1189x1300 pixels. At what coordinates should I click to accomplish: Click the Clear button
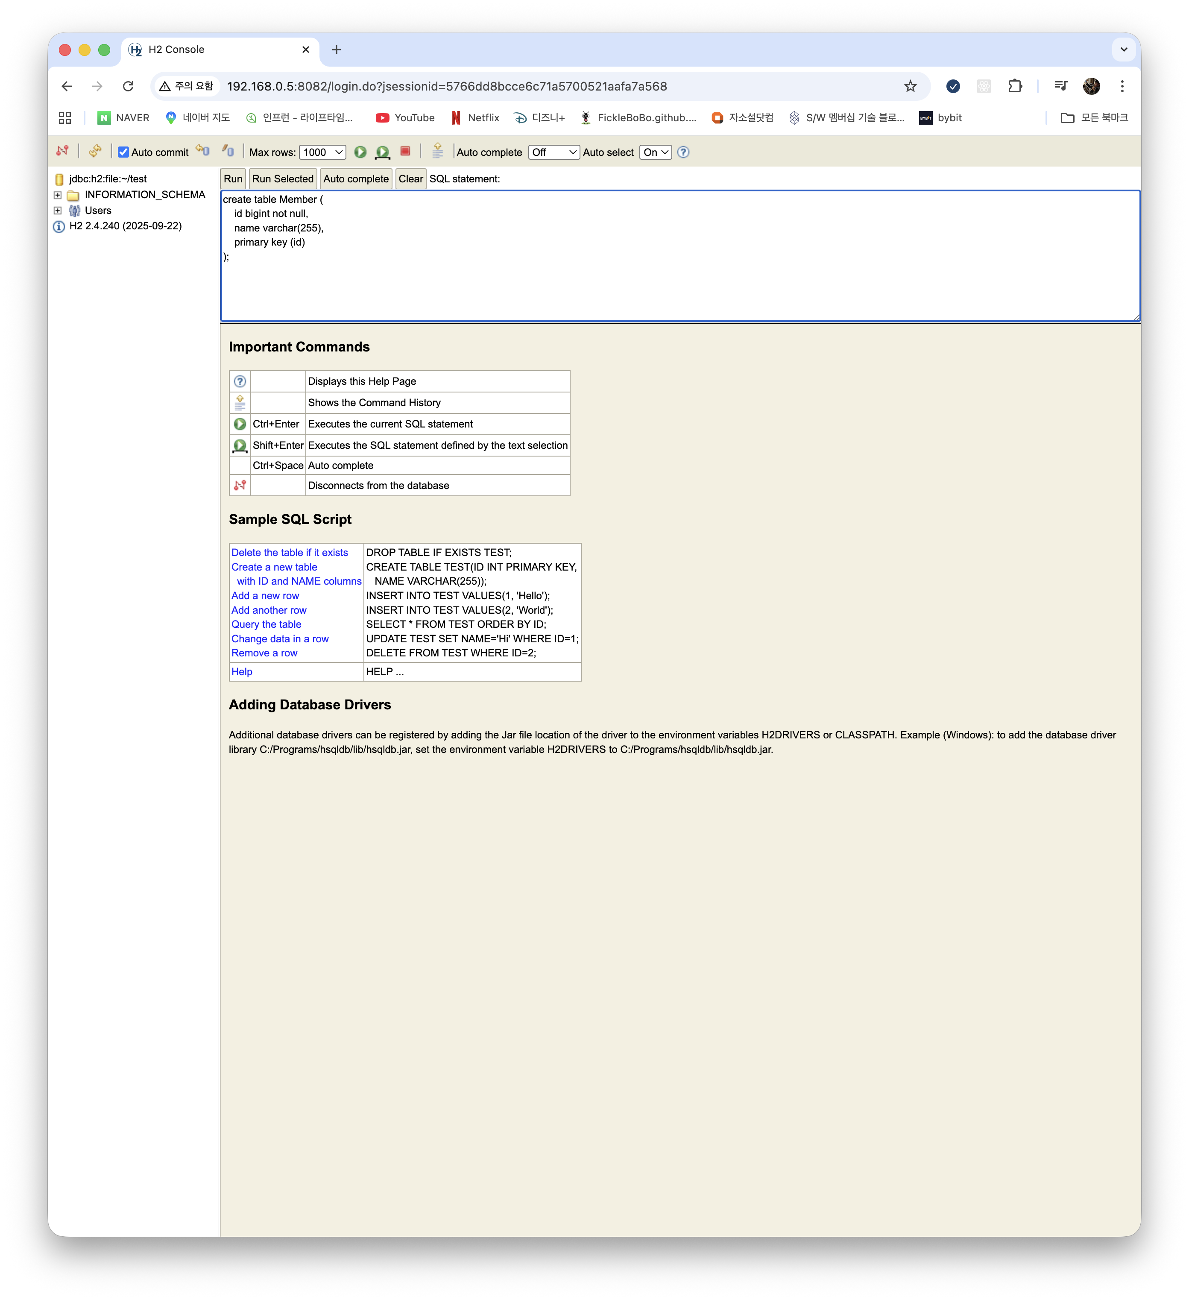tap(410, 179)
